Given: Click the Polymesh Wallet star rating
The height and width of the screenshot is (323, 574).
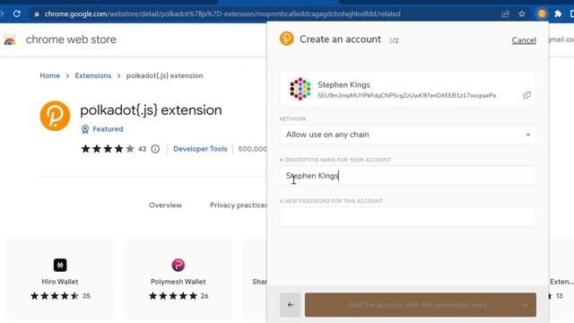Looking at the screenshot, I should pyautogui.click(x=173, y=296).
